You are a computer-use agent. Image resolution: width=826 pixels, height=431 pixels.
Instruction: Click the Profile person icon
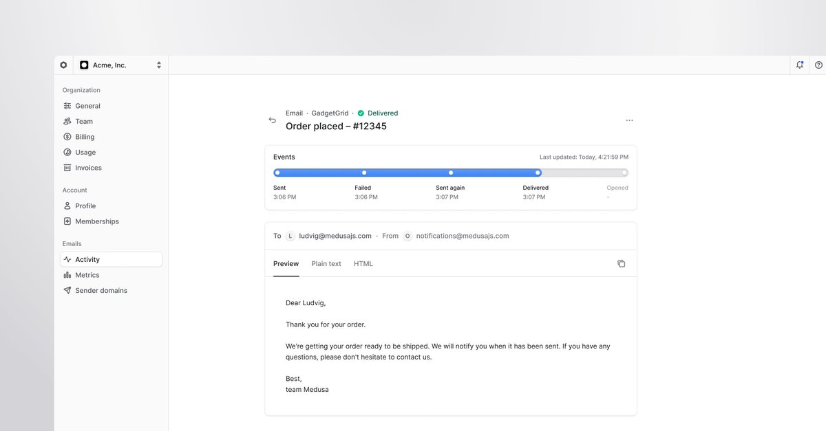67,206
